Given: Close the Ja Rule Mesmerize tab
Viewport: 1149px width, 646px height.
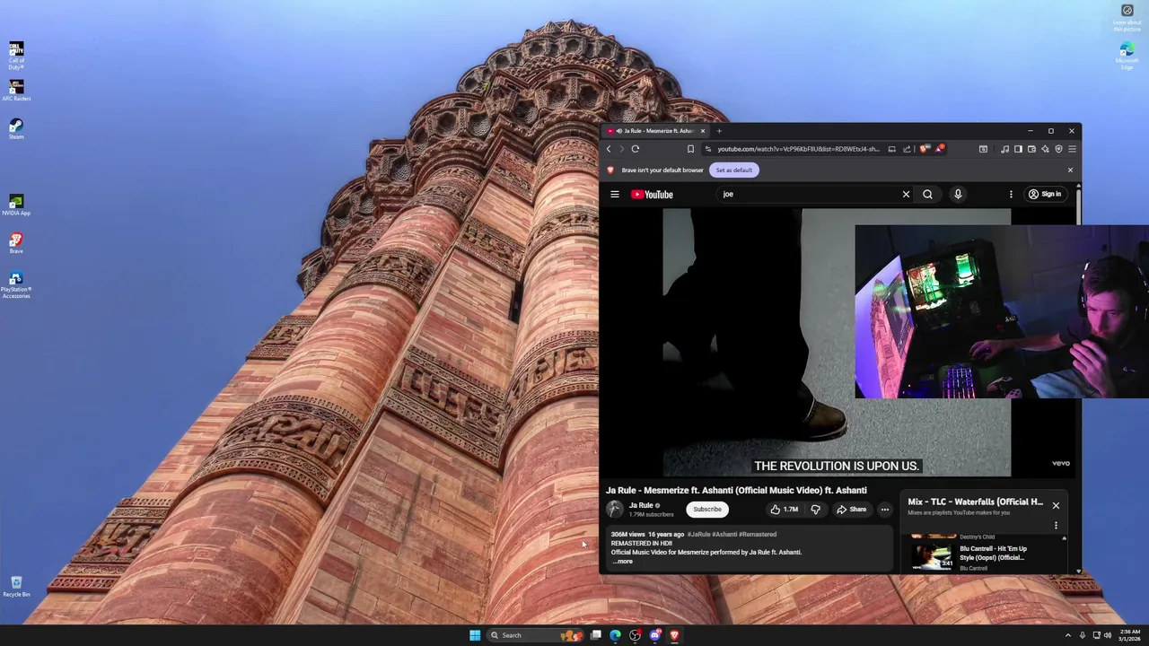Looking at the screenshot, I should 703,131.
